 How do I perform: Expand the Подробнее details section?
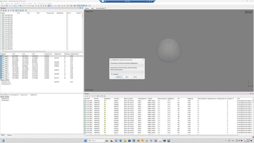[x=115, y=74]
